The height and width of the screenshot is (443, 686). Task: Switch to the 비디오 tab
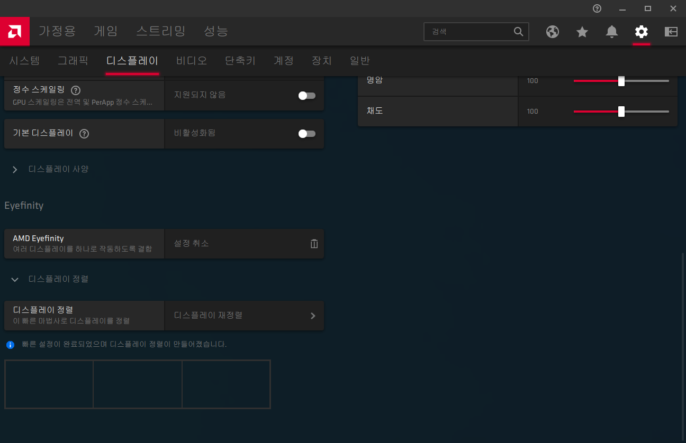click(192, 60)
